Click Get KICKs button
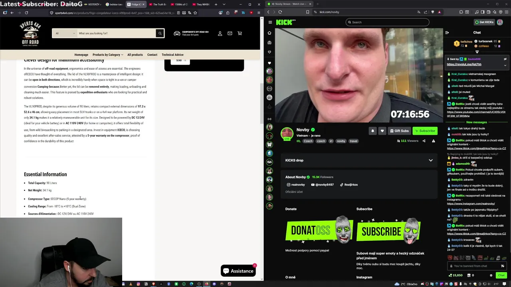The height and width of the screenshot is (287, 511). pos(484,22)
